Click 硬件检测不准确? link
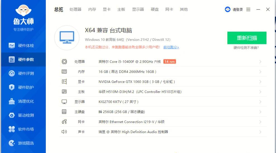The height and width of the screenshot is (153, 276). click(246, 48)
